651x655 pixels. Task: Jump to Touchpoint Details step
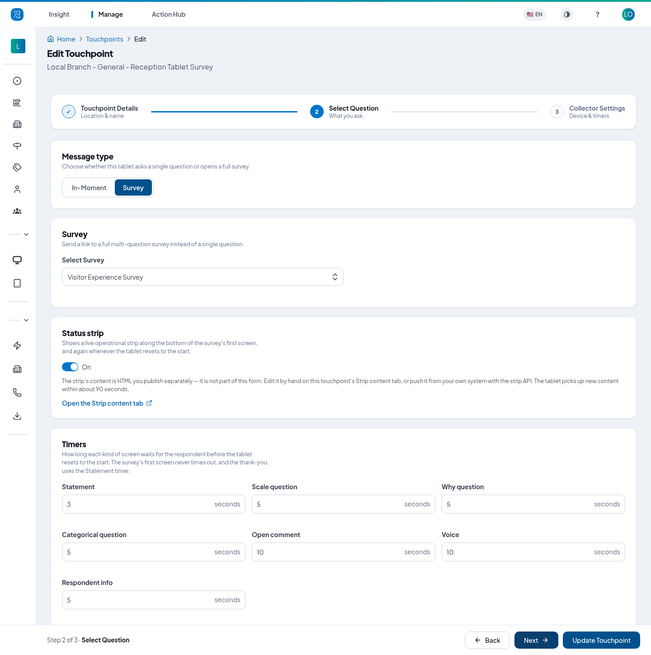click(100, 112)
